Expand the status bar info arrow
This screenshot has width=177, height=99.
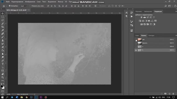tap(34, 94)
